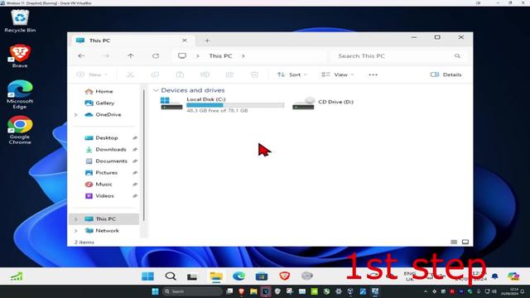Go forward in File Explorer
The image size is (530, 298).
point(106,55)
